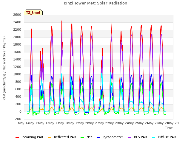Screen dimensions: 191x143
Task: Click the May 14 x-axis date label
Action: (23, 123)
